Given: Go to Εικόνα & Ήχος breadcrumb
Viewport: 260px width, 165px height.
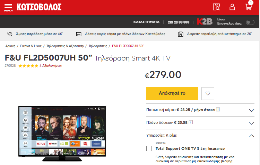Looking at the screenshot, I should (31, 46).
